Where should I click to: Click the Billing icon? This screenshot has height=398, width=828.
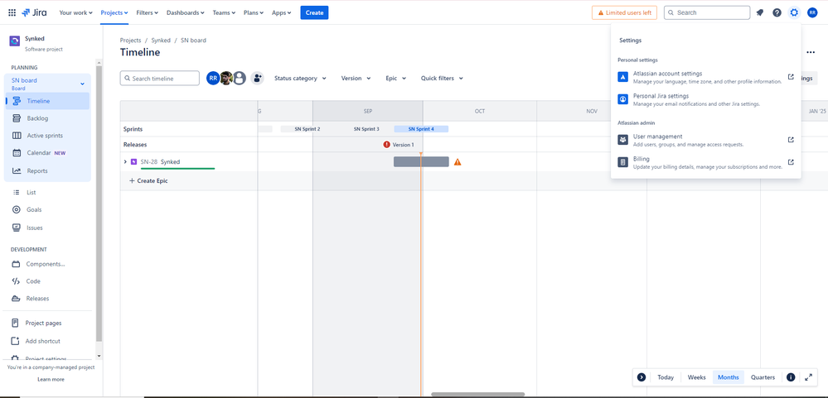click(x=622, y=162)
